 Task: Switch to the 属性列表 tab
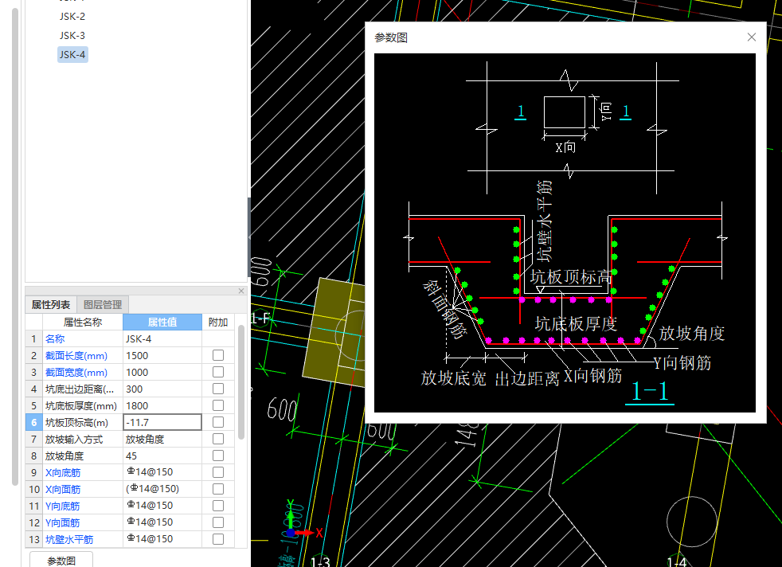click(51, 305)
